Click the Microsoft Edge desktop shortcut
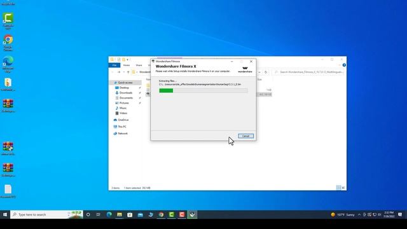407x229 pixels. click(x=8, y=64)
